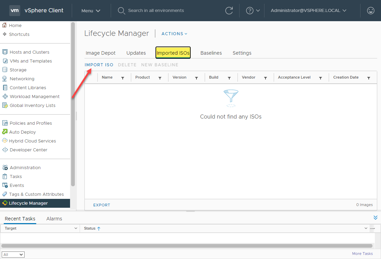The height and width of the screenshot is (259, 381).
Task: Filter the Name column
Action: (123, 78)
